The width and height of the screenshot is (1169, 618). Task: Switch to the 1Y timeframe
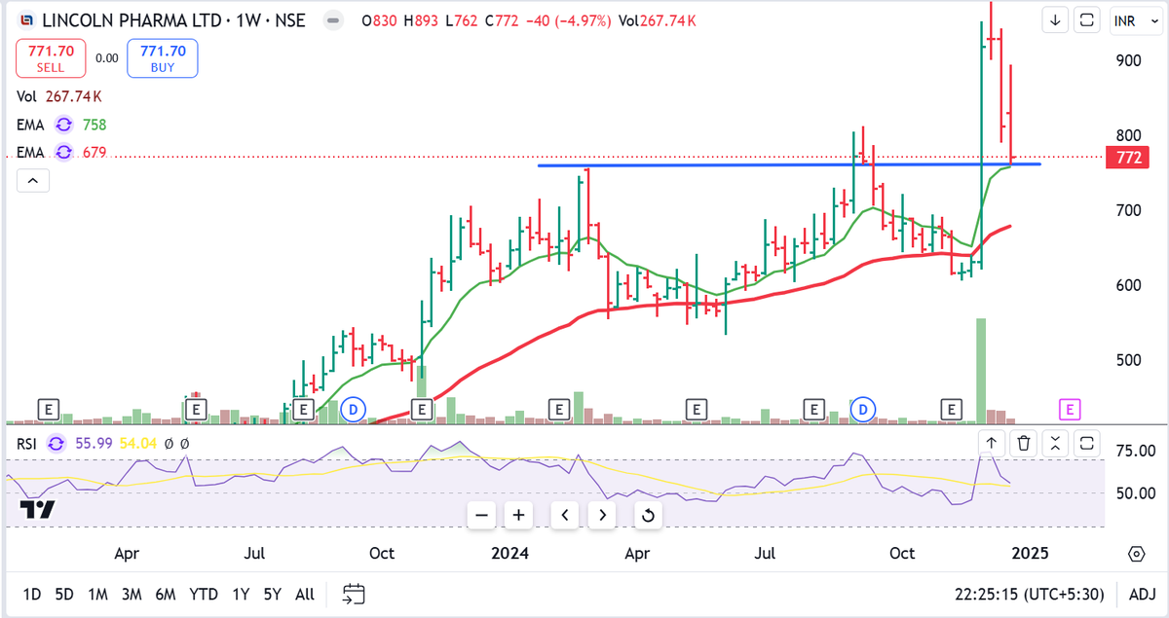coord(241,593)
